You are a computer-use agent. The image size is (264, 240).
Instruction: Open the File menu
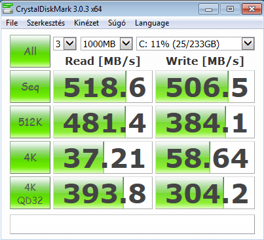12,23
